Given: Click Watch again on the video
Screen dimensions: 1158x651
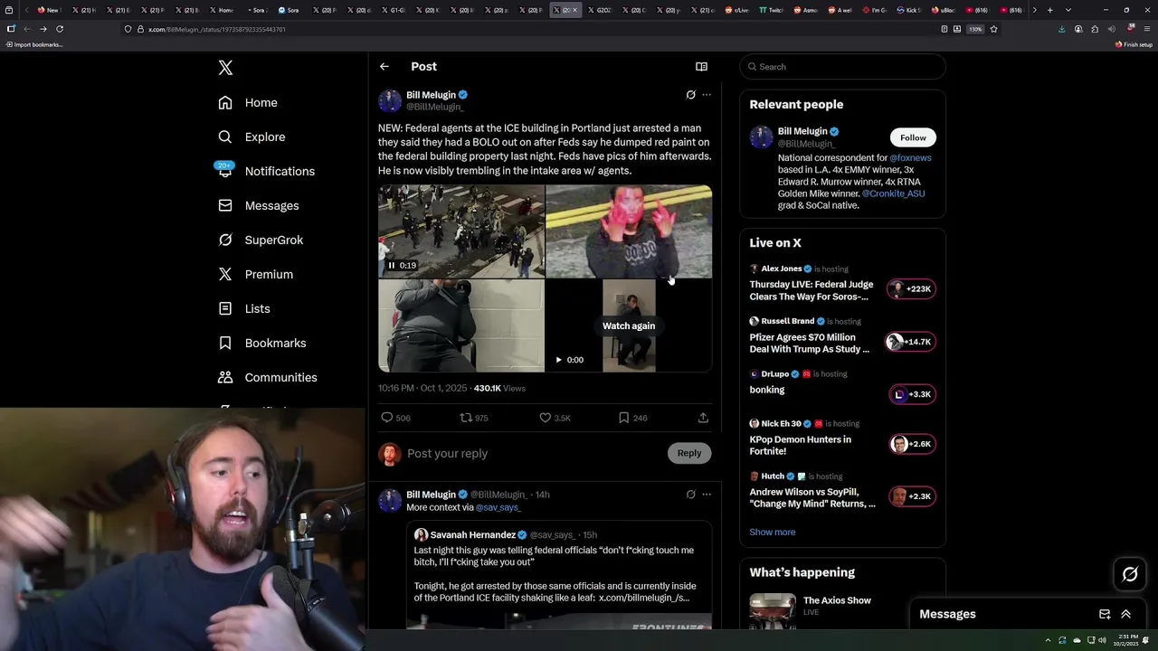Looking at the screenshot, I should 629,325.
